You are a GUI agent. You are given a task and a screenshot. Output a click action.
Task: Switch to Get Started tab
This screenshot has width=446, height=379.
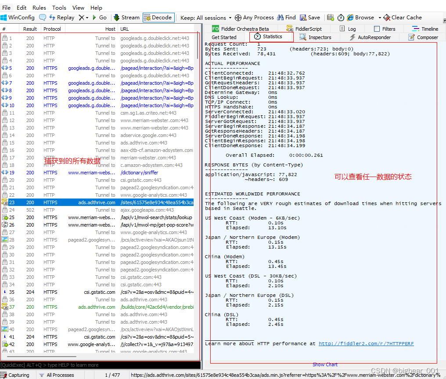[x=224, y=37]
